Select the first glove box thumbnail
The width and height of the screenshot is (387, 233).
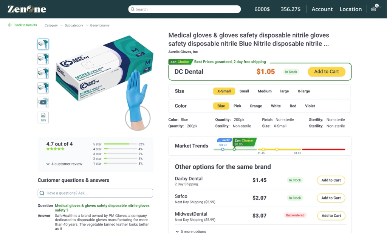pos(43,44)
